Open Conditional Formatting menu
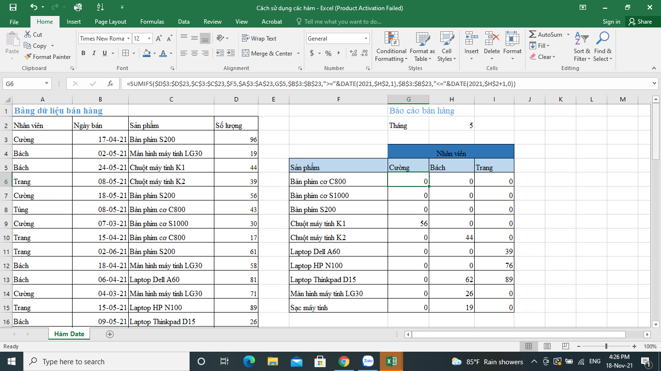This screenshot has height=371, width=661. tap(391, 47)
